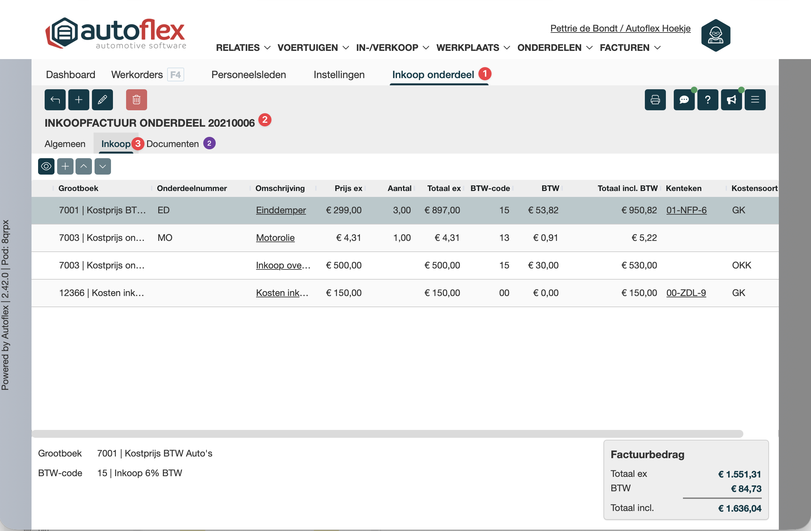Add a new invoice with plus button
Image resolution: width=811 pixels, height=531 pixels.
click(79, 100)
